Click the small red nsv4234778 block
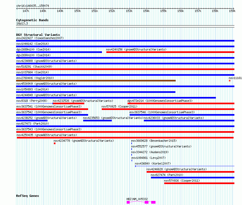Viewport: 242px width, 205px height. coord(55,143)
